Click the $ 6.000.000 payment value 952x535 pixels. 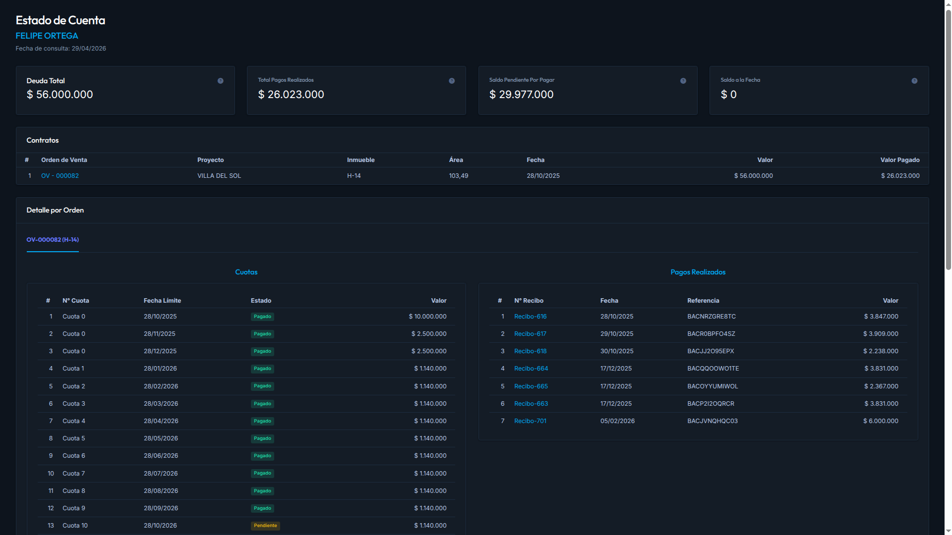(x=881, y=421)
